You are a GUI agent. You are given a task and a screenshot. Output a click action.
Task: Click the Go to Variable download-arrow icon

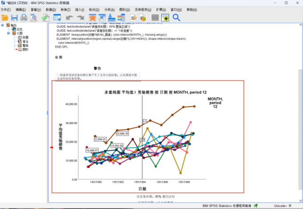[112, 18]
